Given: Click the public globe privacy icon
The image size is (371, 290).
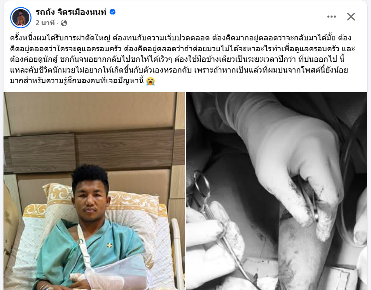Looking at the screenshot, I should click(x=64, y=23).
